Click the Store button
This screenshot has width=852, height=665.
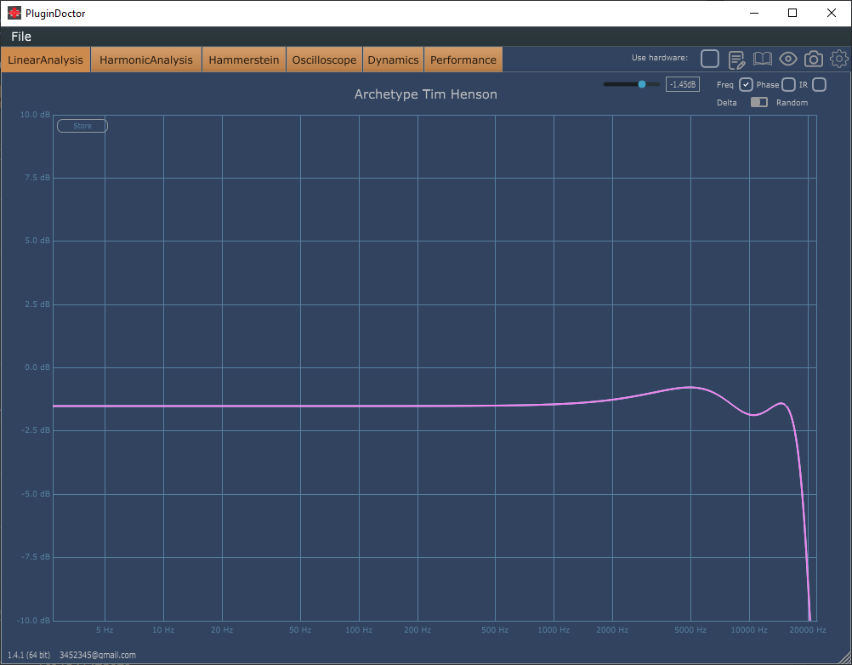pyautogui.click(x=82, y=126)
